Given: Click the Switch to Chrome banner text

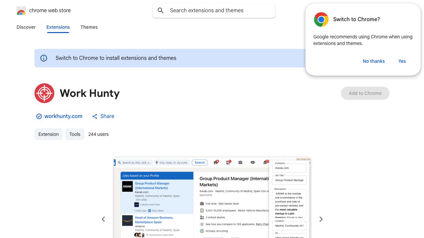Looking at the screenshot, I should (116, 58).
